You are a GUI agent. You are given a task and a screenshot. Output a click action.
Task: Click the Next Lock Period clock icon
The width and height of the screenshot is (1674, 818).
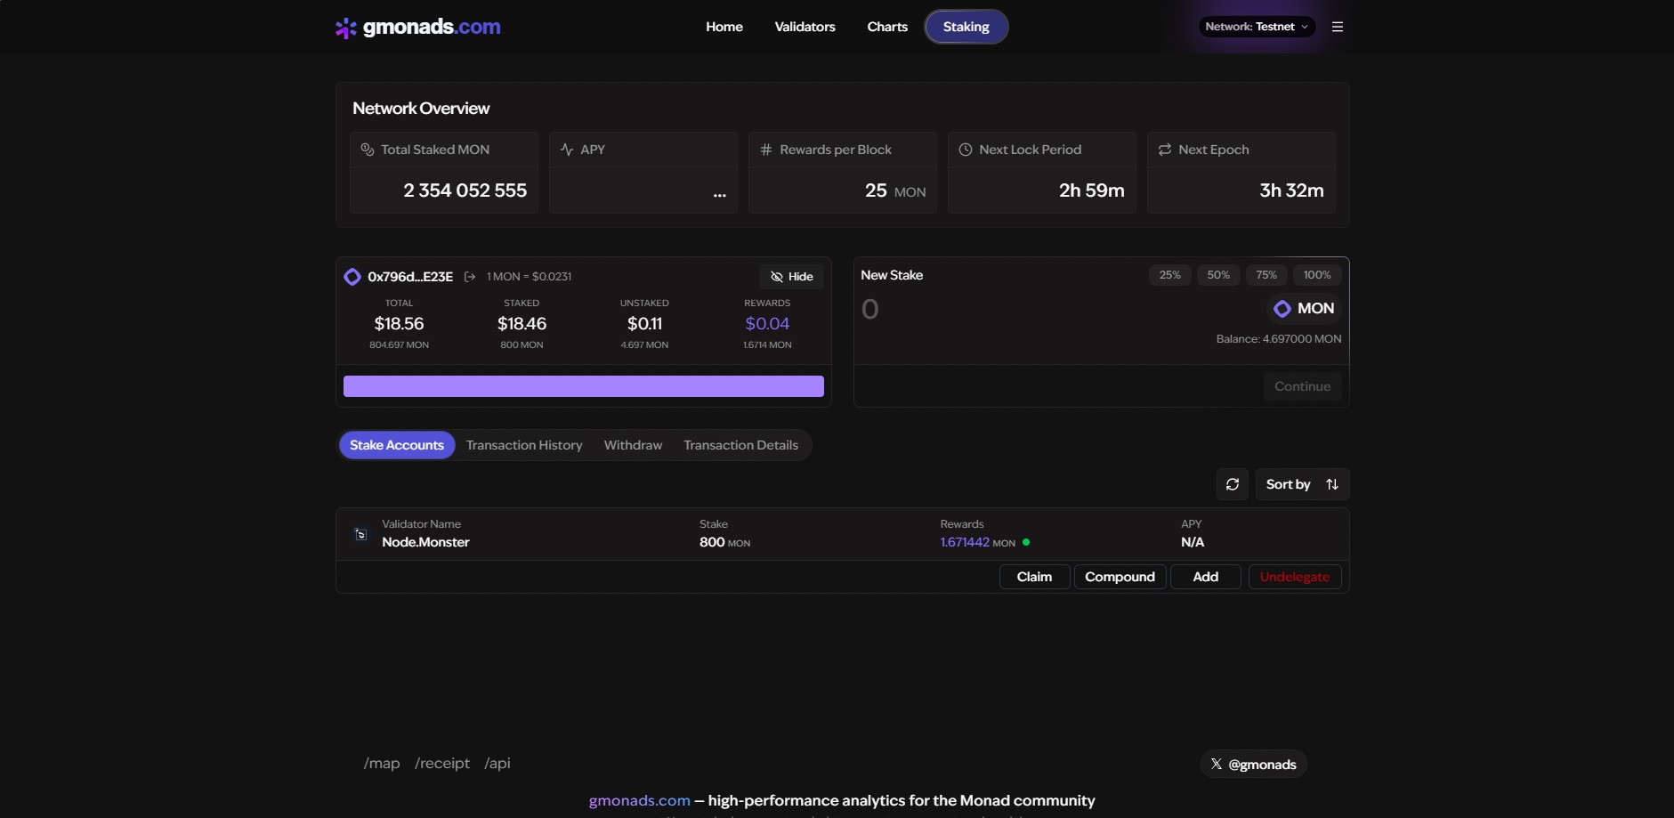click(x=966, y=150)
